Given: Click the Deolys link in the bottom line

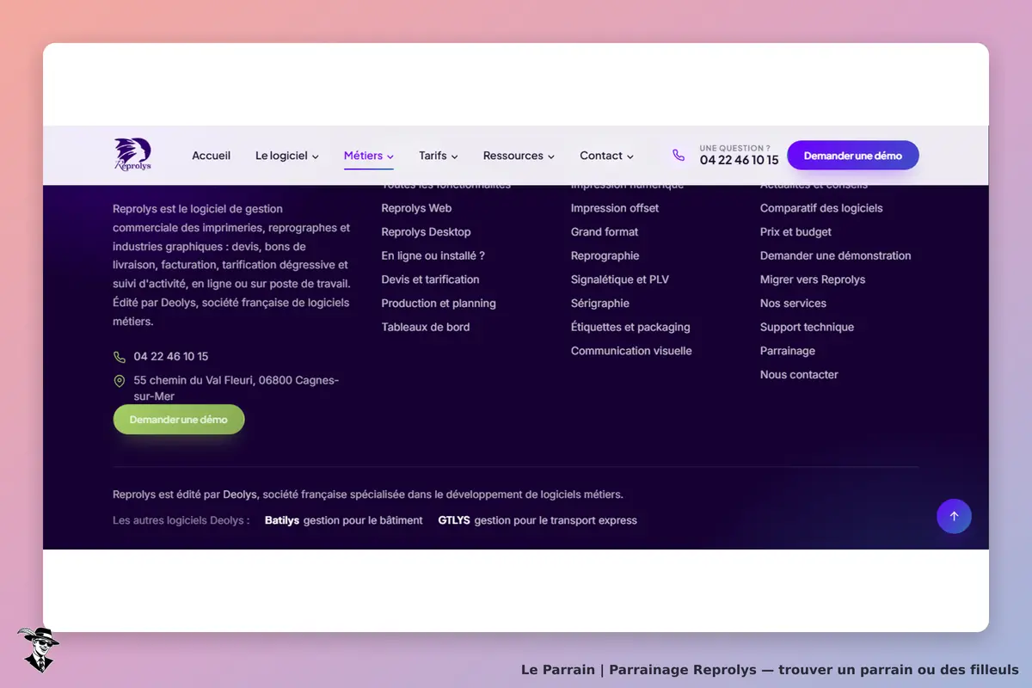Looking at the screenshot, I should (240, 494).
